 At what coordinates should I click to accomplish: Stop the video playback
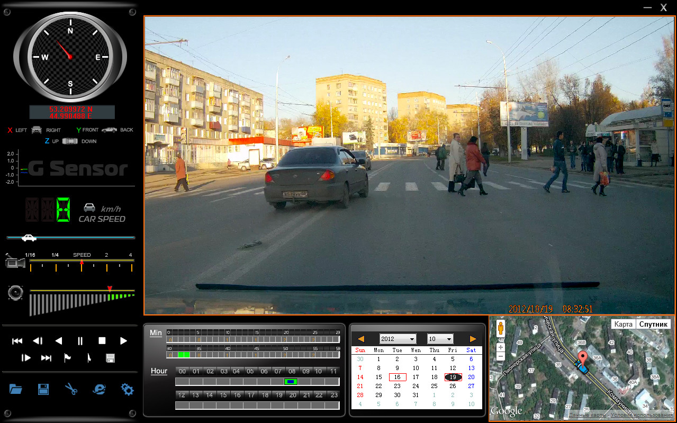pyautogui.click(x=102, y=341)
